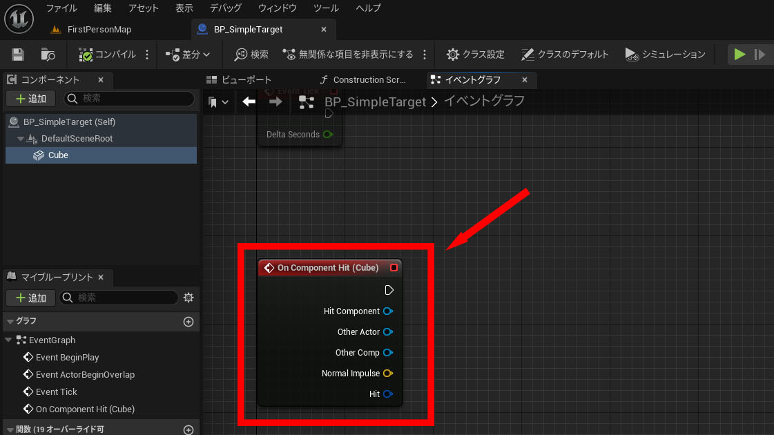This screenshot has height=435, width=774.
Task: Add new graph with plus icon
Action: pos(188,322)
